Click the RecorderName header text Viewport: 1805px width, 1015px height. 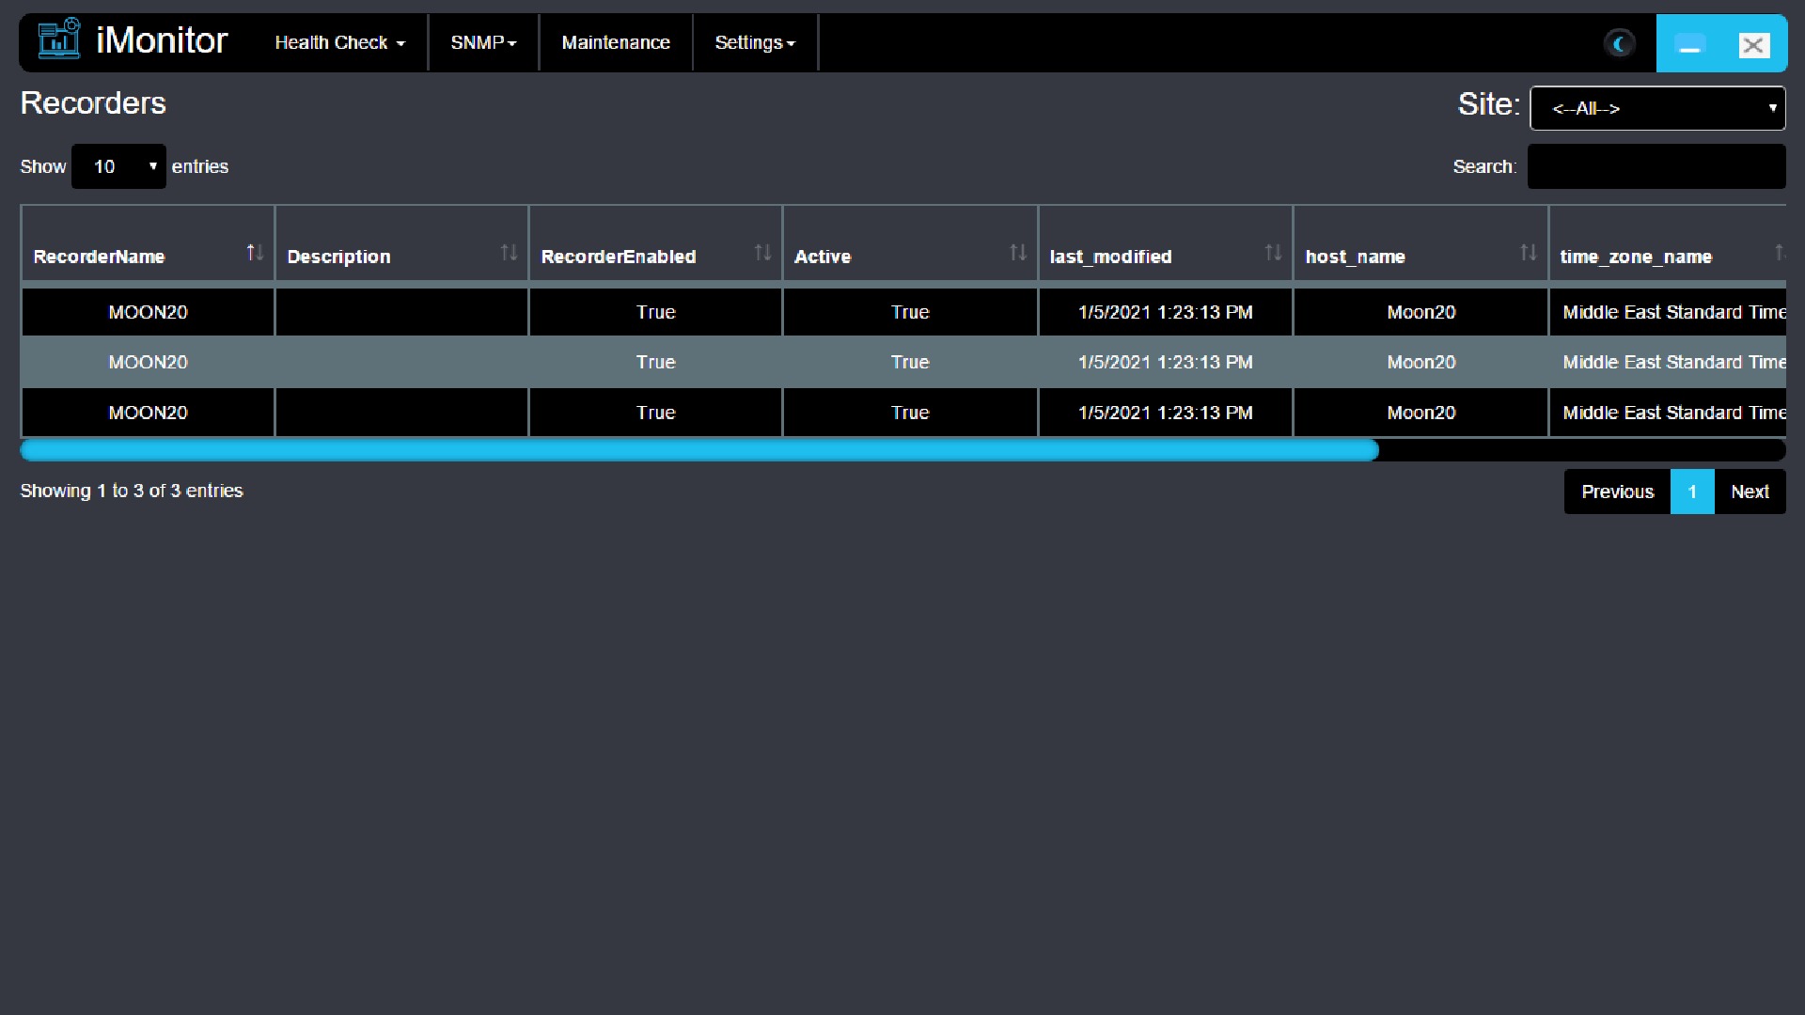point(99,257)
